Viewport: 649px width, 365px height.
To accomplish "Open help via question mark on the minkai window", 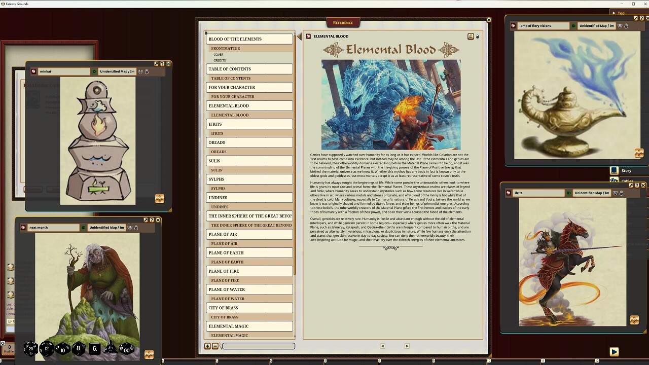I will [162, 64].
